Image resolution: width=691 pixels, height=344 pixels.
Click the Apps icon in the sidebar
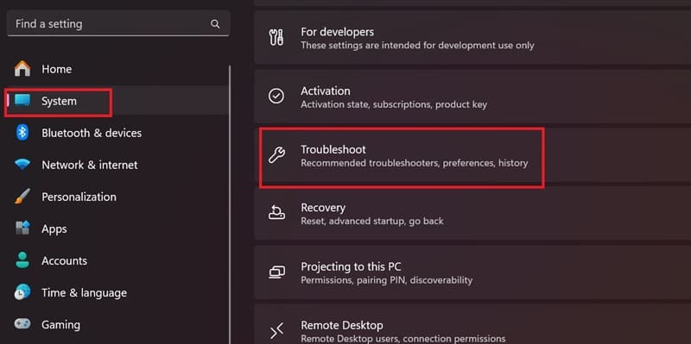pyautogui.click(x=22, y=228)
